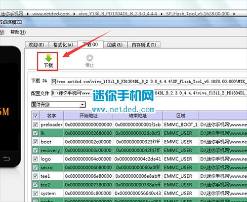Click start address 0x0000000002680000
Viewport: 247px width, 202px height.
click(88, 133)
